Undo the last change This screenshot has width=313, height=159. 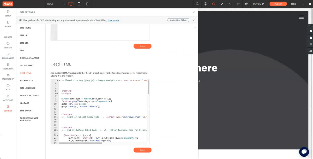click(230, 4)
